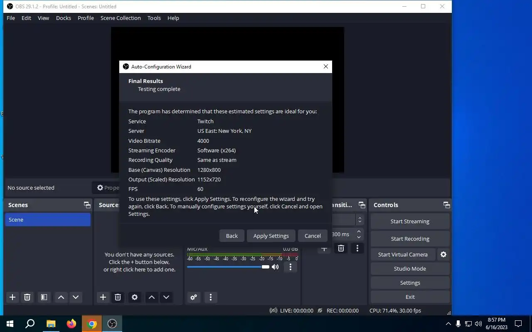Image resolution: width=532 pixels, height=332 pixels.
Task: Click OBS Studio taskbar icon
Action: [x=112, y=324]
